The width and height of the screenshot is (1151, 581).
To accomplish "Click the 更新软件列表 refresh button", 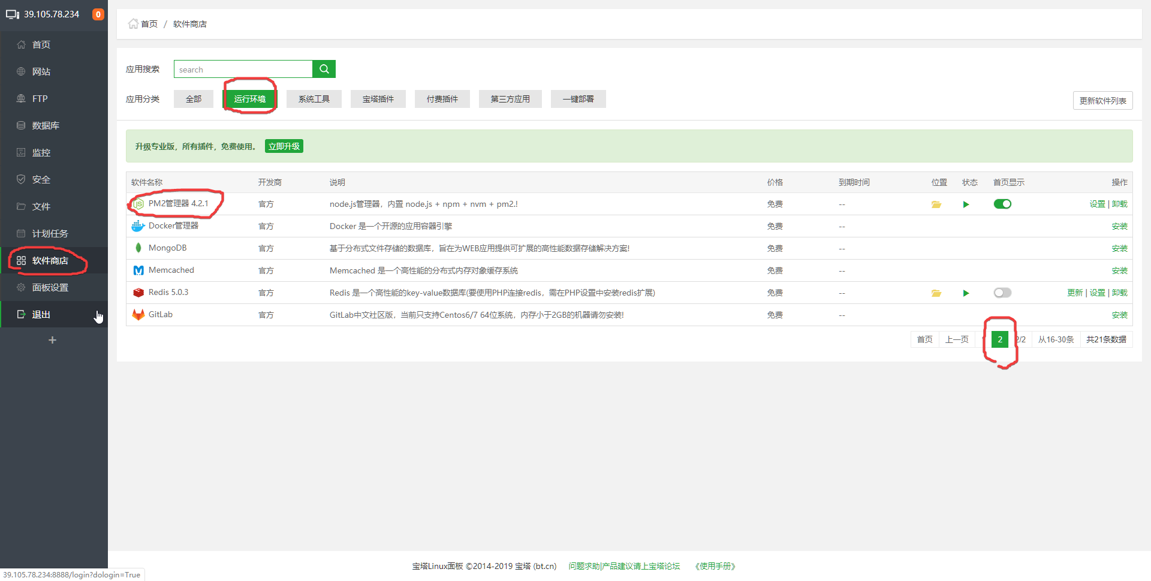I will pyautogui.click(x=1102, y=100).
